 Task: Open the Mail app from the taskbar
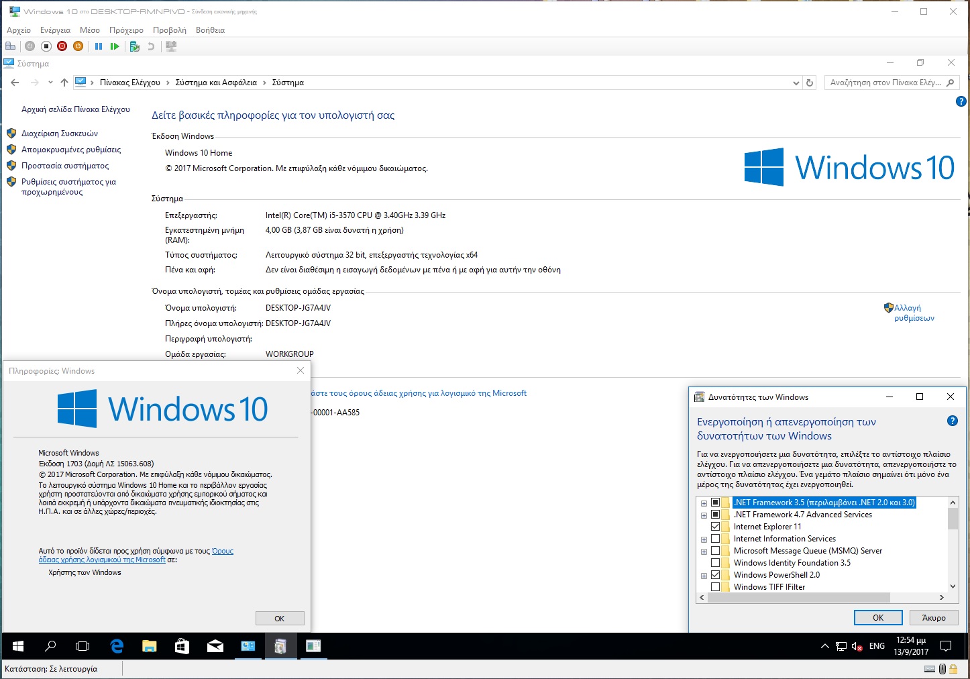215,646
